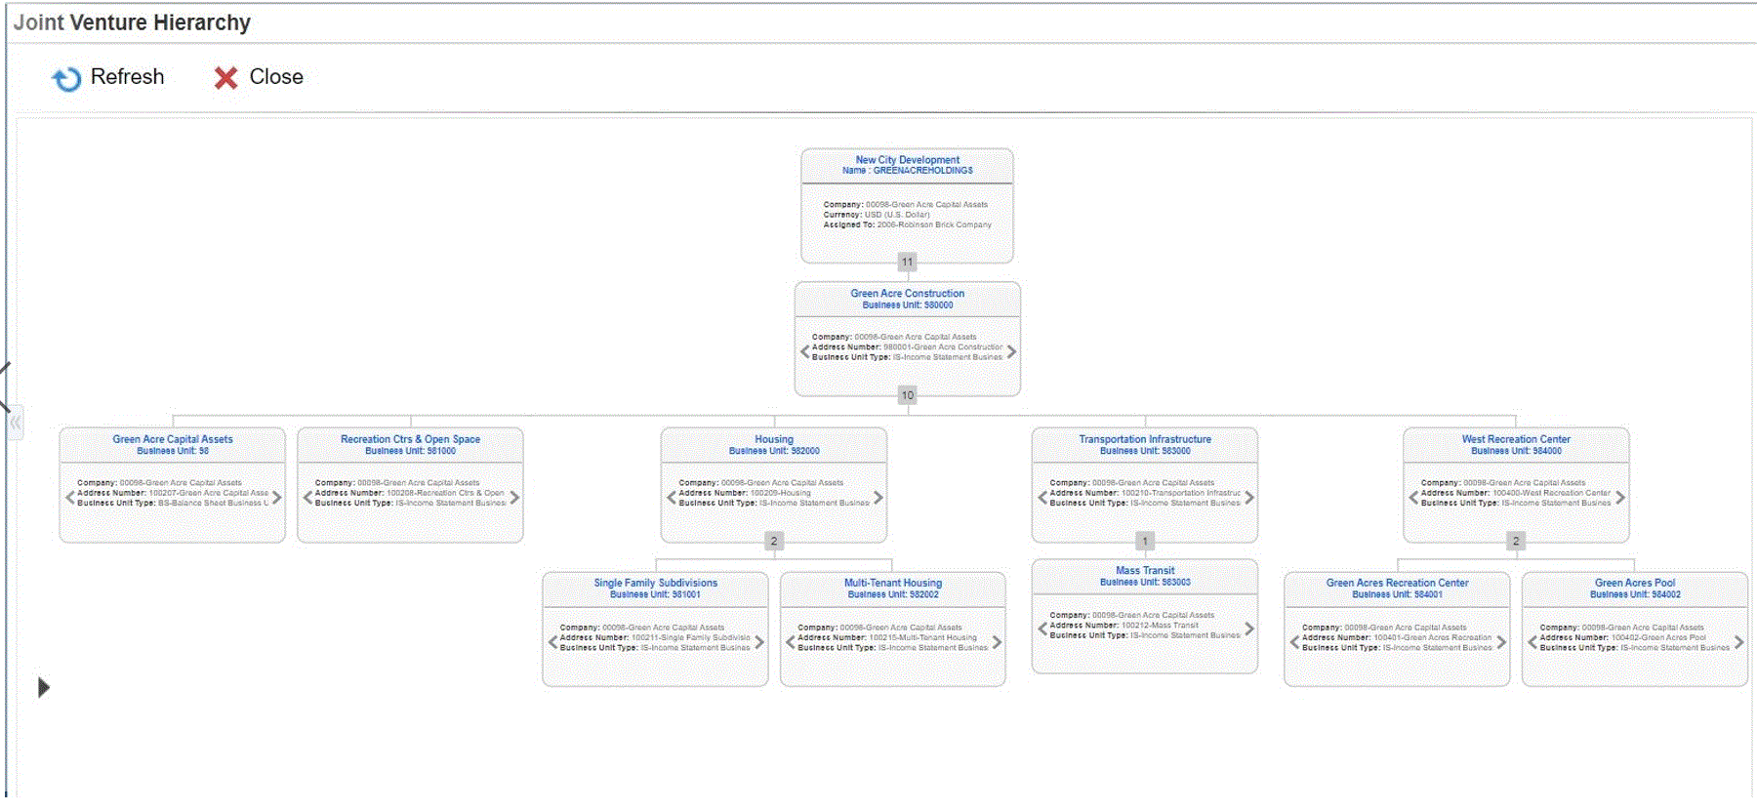Click right arrow on West Recreation Center card
Image resolution: width=1757 pixels, height=812 pixels.
pos(1619,498)
